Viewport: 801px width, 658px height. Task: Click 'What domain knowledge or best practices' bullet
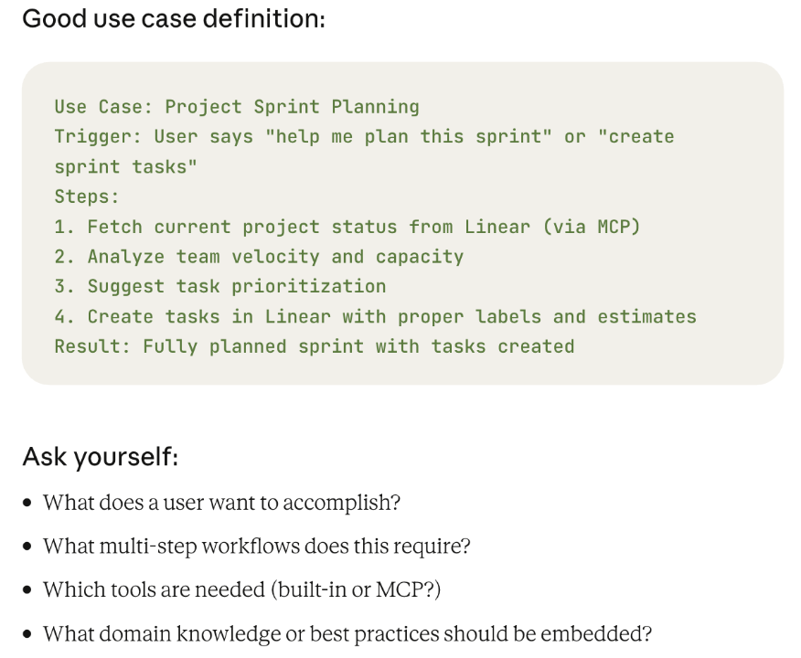click(347, 634)
